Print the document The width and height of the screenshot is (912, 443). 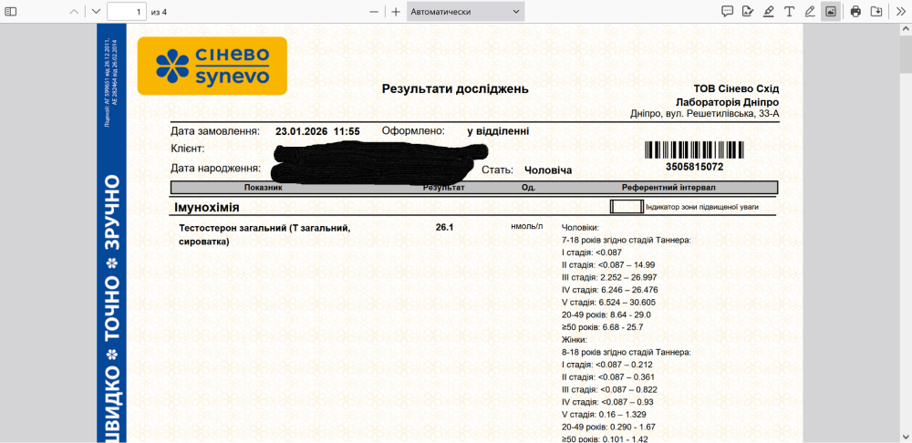coord(855,12)
